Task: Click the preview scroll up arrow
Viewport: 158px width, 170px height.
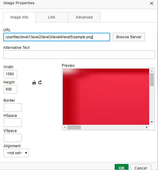Action: pyautogui.click(x=152, y=71)
